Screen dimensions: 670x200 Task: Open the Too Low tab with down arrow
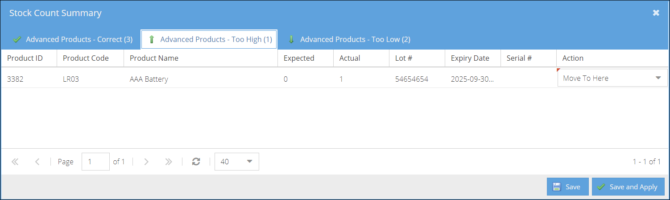click(x=349, y=39)
